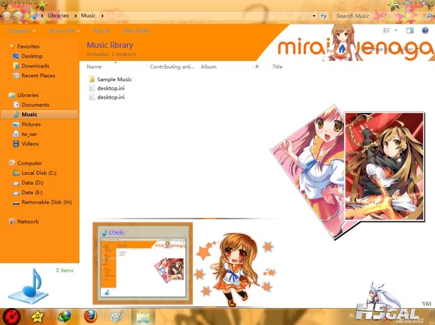Viewport: 435px width, 325px height.
Task: Open the Organize dropdown menu
Action: coord(22,31)
